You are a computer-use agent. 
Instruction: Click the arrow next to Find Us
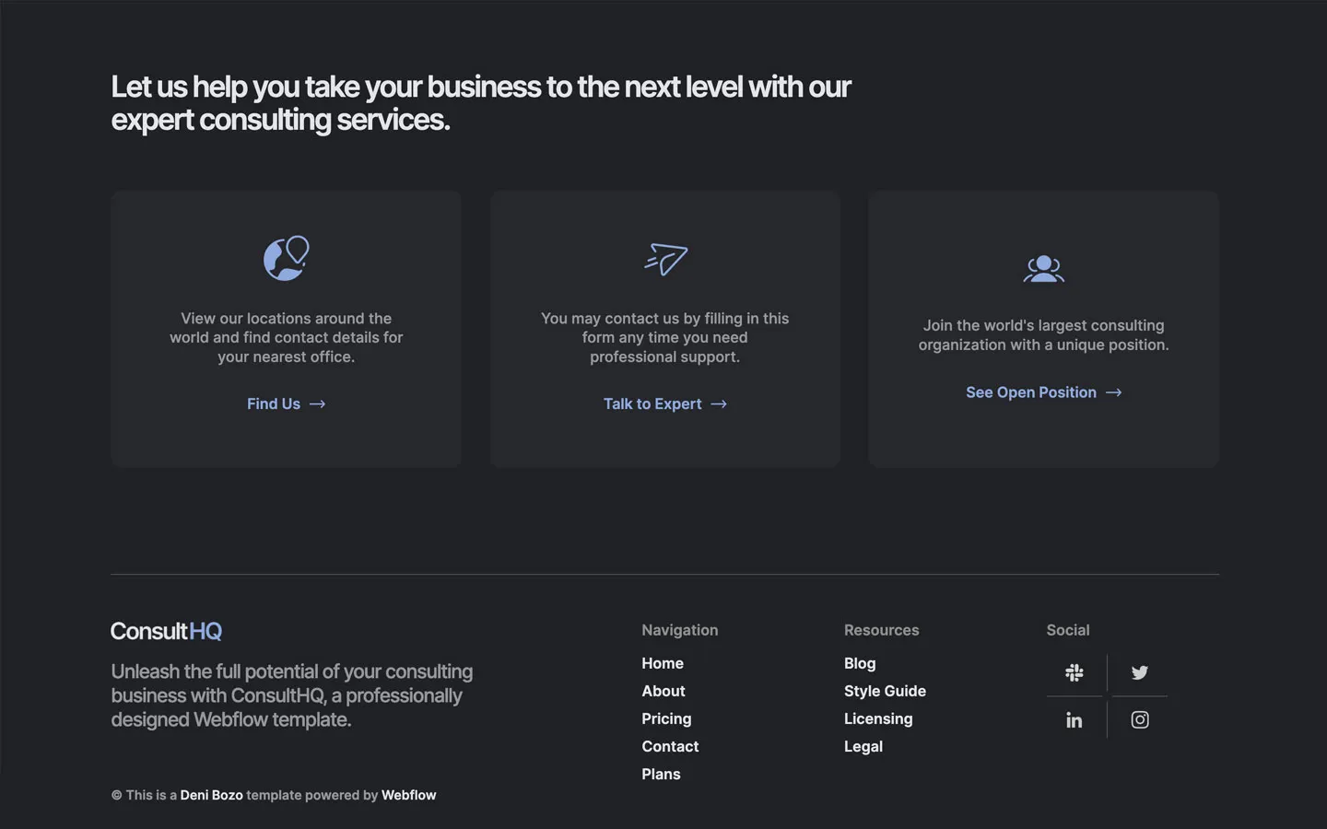pyautogui.click(x=318, y=404)
